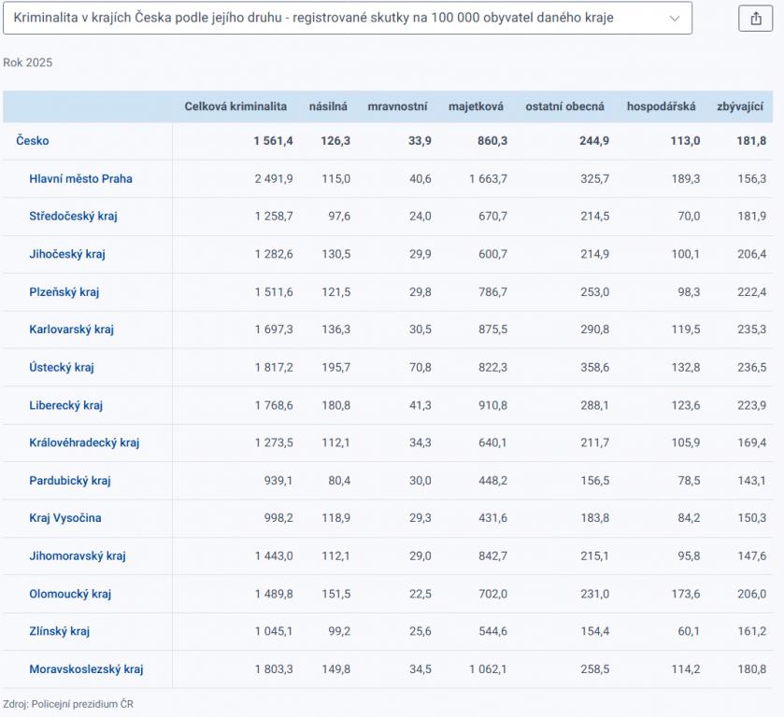The width and height of the screenshot is (784, 717).
Task: Click the násilná column header
Action: (x=328, y=106)
